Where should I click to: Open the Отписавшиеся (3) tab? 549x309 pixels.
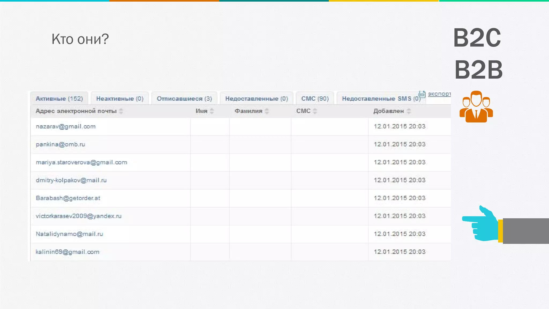point(184,99)
